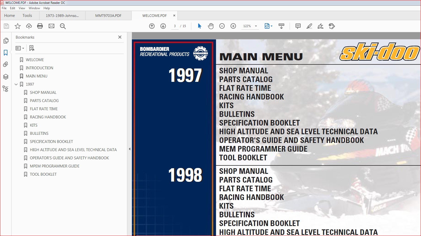This screenshot has height=236, width=421.
Task: Click the Save file icon
Action: tap(6, 26)
